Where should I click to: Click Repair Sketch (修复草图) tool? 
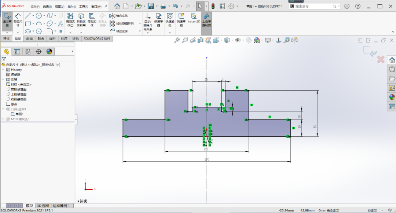click(x=159, y=20)
